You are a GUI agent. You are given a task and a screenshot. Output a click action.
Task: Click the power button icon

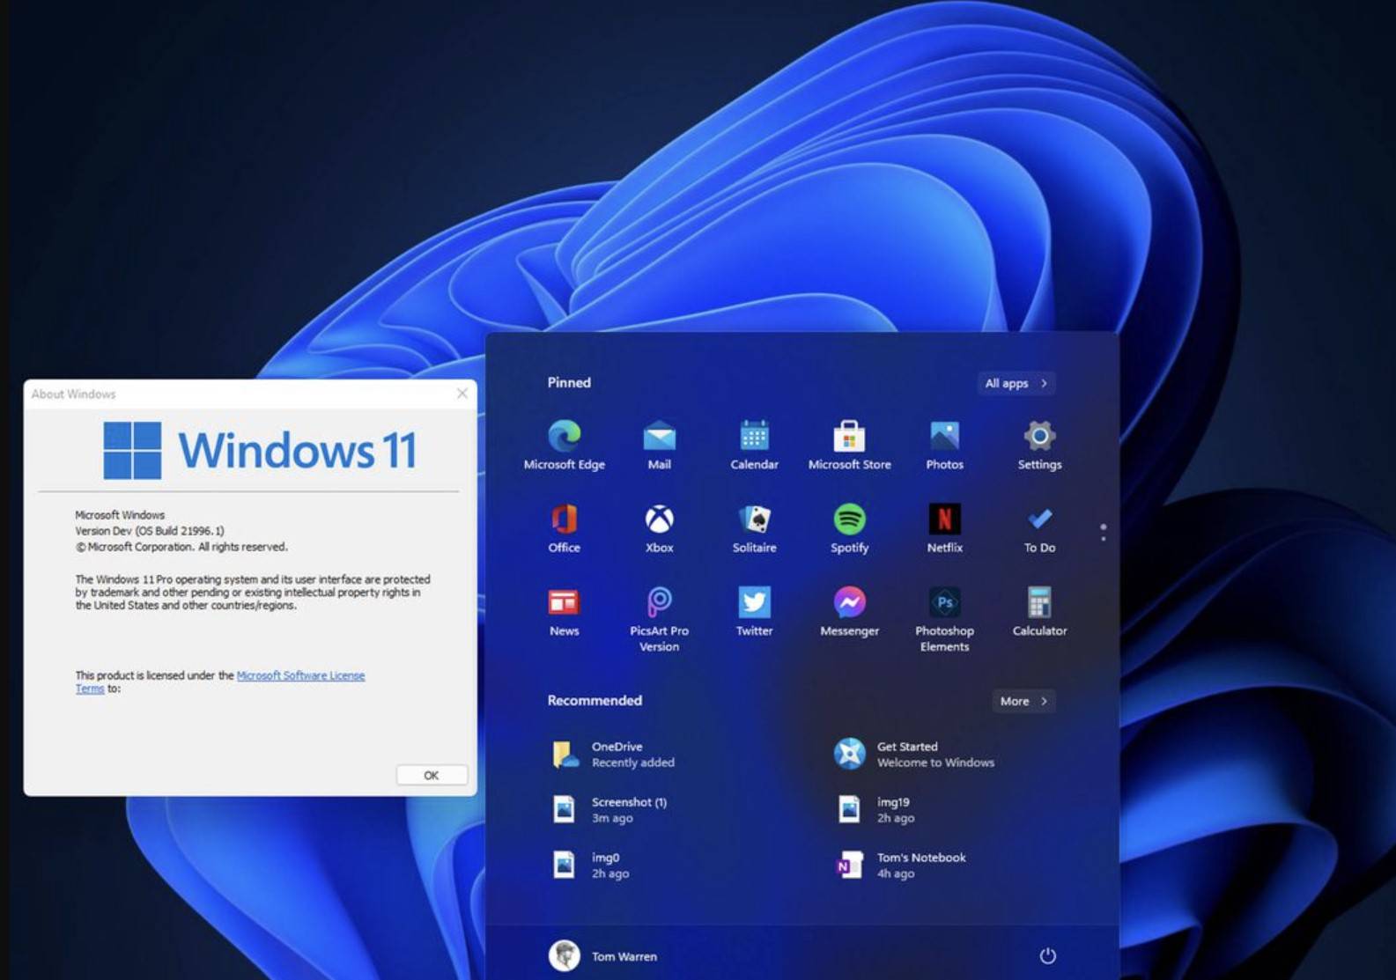coord(1047,955)
